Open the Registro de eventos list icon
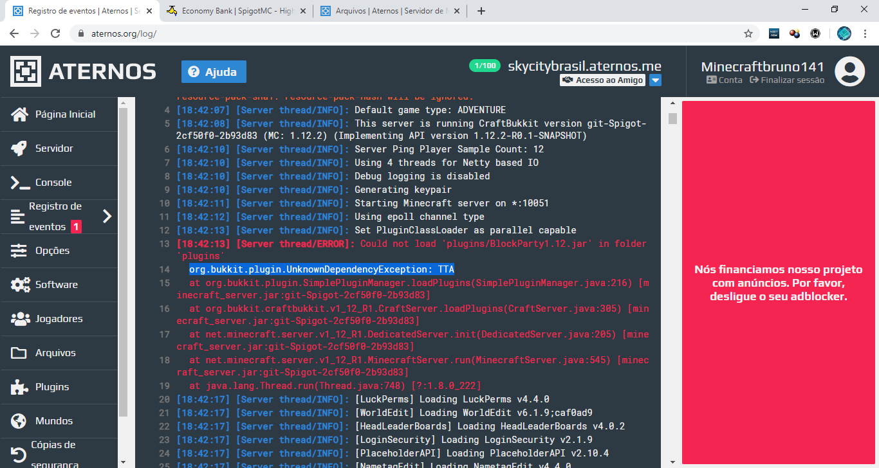The image size is (879, 468). pyautogui.click(x=17, y=217)
